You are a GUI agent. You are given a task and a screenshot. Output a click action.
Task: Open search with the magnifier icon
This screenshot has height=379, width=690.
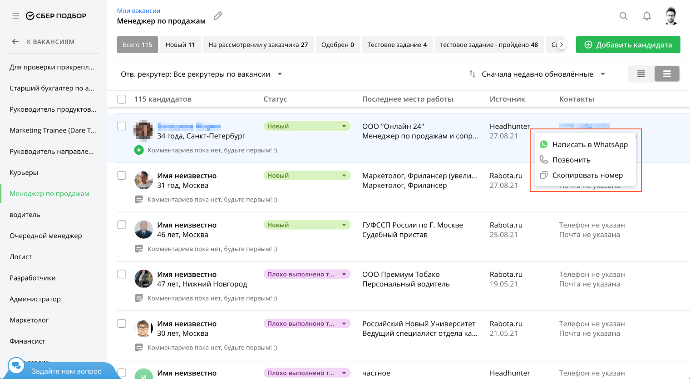624,16
